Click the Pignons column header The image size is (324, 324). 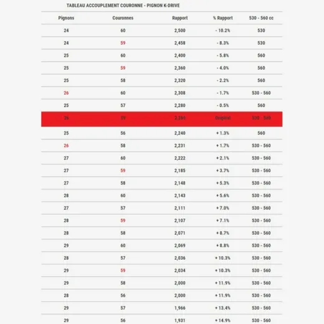[66, 18]
